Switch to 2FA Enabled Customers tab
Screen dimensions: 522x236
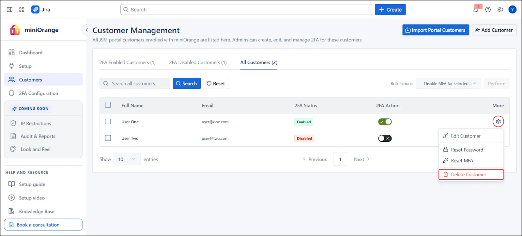pos(128,63)
